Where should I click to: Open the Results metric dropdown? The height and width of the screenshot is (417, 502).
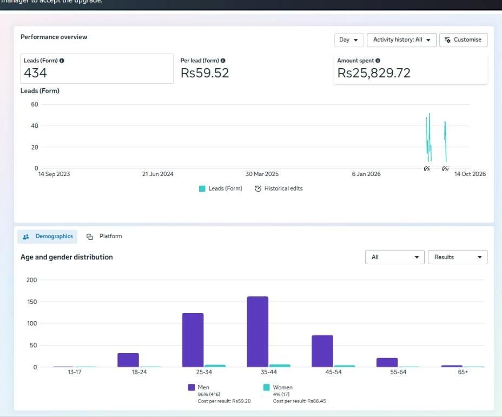coord(458,257)
